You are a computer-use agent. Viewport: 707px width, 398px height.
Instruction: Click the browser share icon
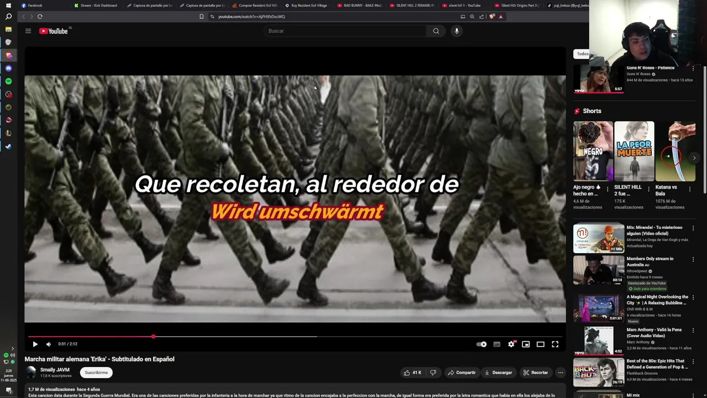481,17
